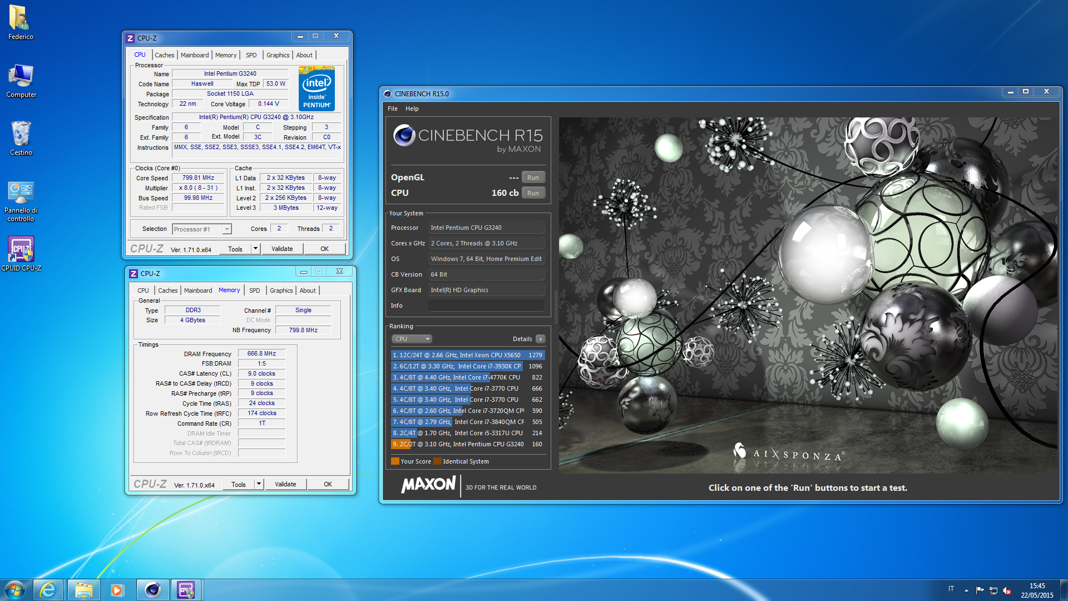Viewport: 1068px width, 601px height.
Task: Expand the Tools dropdown arrow in the top CPU-Z window
Action: 255,249
